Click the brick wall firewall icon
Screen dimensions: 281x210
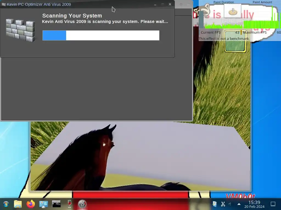pyautogui.click(x=20, y=30)
